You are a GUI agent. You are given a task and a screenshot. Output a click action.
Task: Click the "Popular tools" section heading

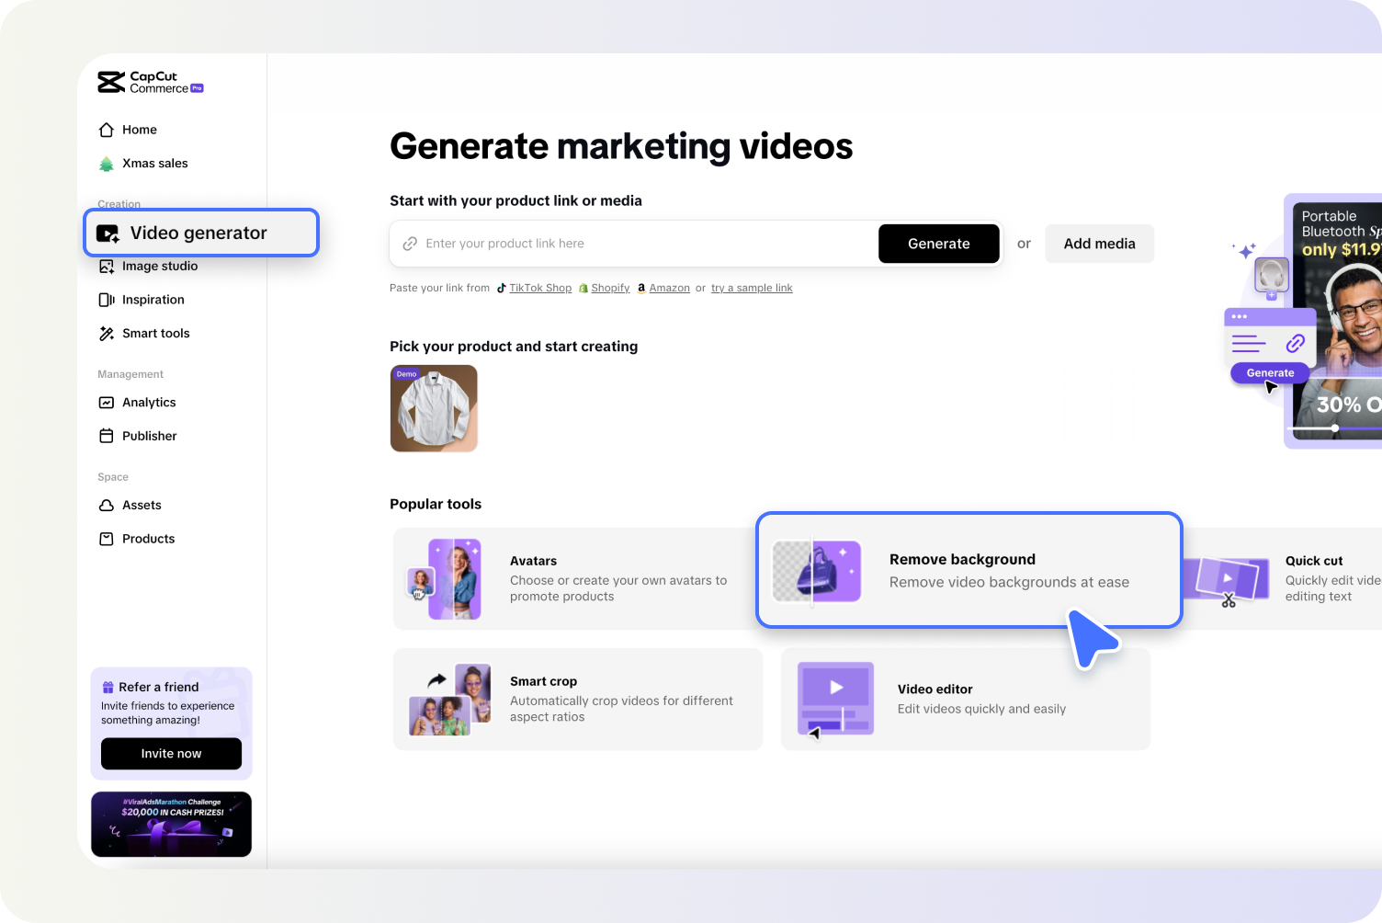point(436,504)
